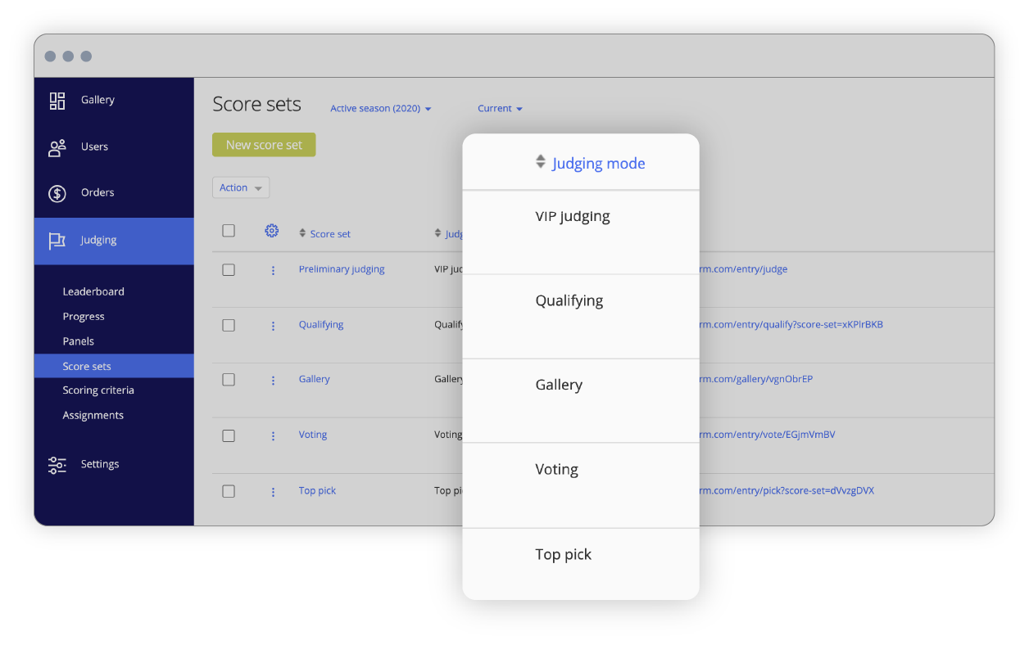The width and height of the screenshot is (1029, 645).
Task: Open three-dot menu for Preliminary judging row
Action: (x=273, y=270)
